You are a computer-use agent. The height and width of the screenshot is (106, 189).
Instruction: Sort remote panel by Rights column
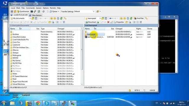139,29
